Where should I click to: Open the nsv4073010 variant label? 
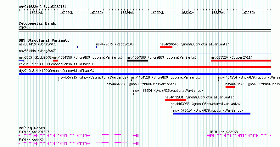208,110
